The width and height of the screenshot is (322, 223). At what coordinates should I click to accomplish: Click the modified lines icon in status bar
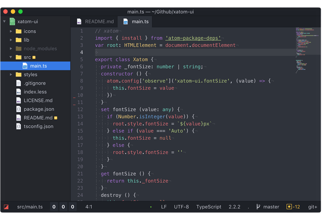pyautogui.click(x=289, y=207)
